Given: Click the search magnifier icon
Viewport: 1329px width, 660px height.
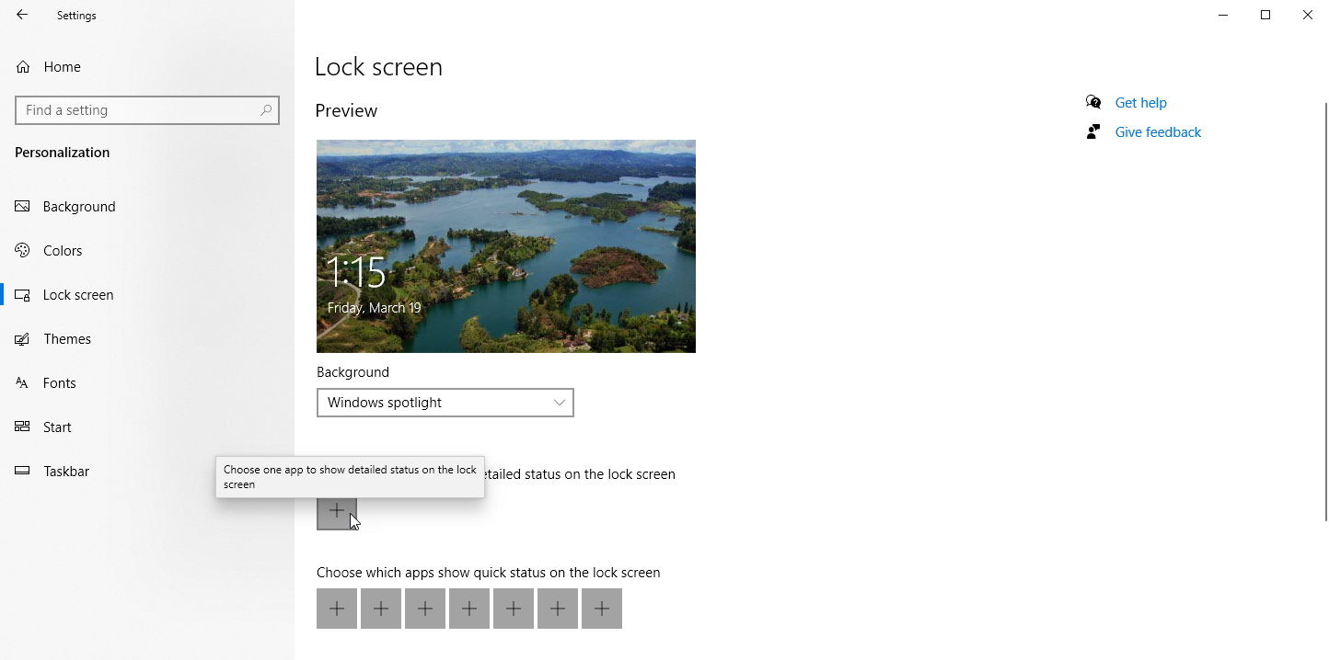Looking at the screenshot, I should (x=266, y=110).
